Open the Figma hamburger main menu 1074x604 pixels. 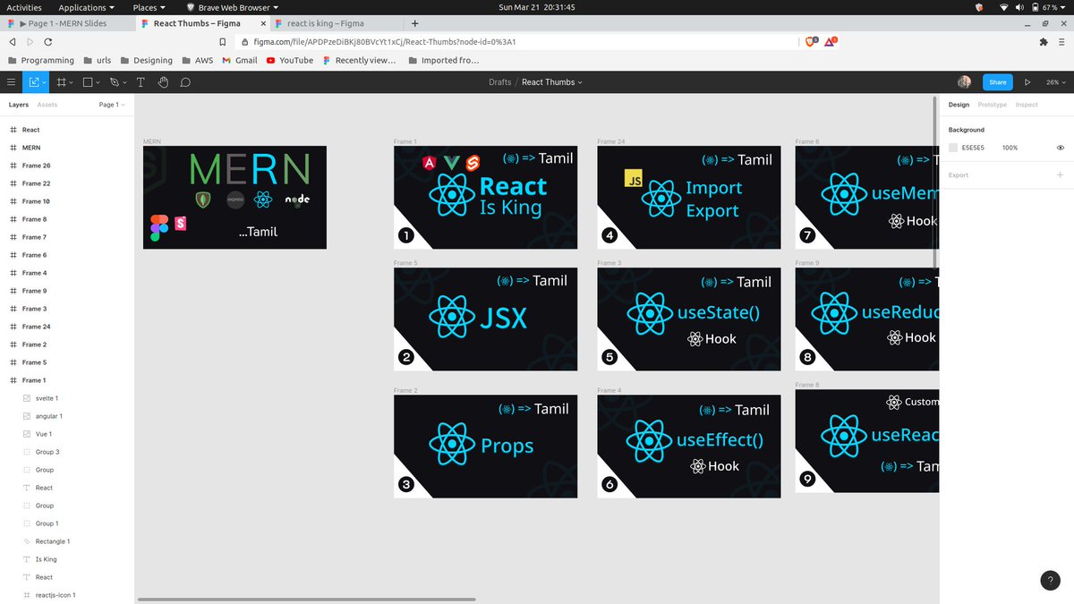[x=12, y=82]
